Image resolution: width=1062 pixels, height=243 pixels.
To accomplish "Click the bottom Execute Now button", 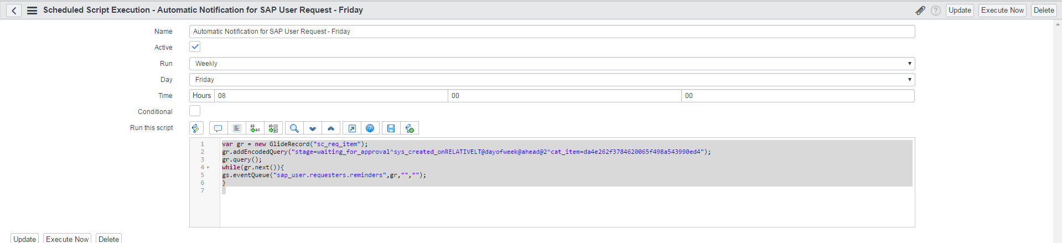I will coord(67,239).
